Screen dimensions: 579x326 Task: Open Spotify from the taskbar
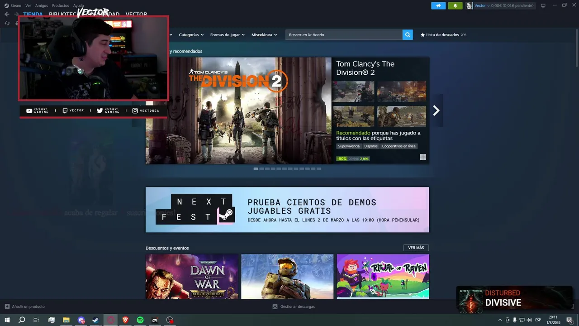click(x=140, y=320)
